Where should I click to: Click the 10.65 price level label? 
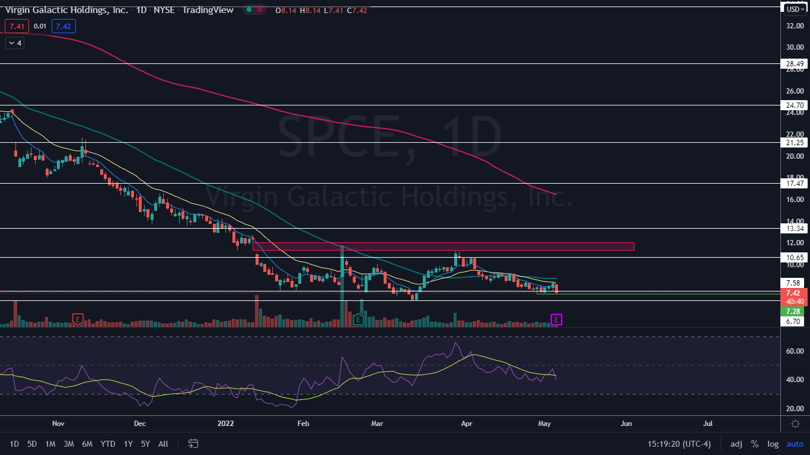point(795,258)
